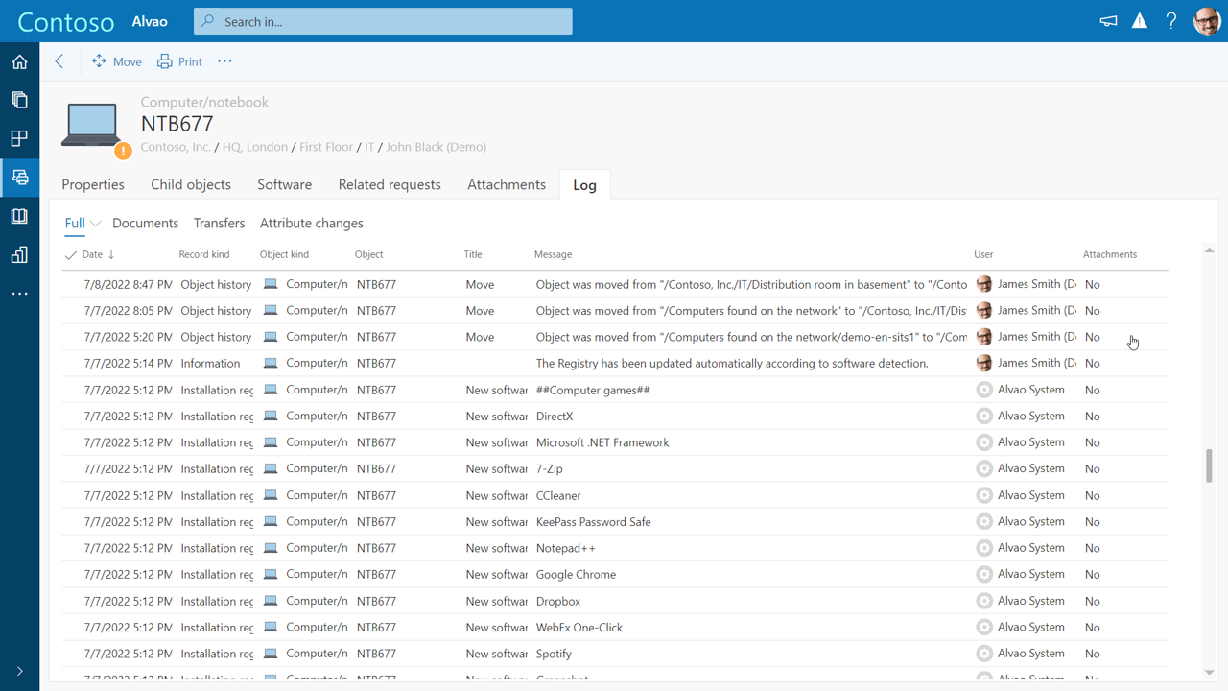Viewport: 1228px width, 691px height.
Task: Select the Objects sidebar icon
Action: click(x=19, y=177)
